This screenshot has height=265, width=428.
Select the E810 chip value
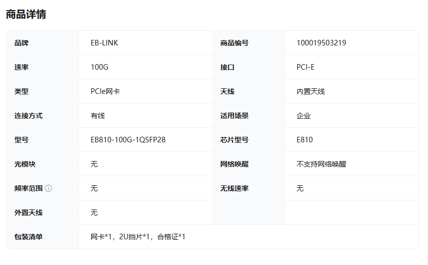(305, 140)
